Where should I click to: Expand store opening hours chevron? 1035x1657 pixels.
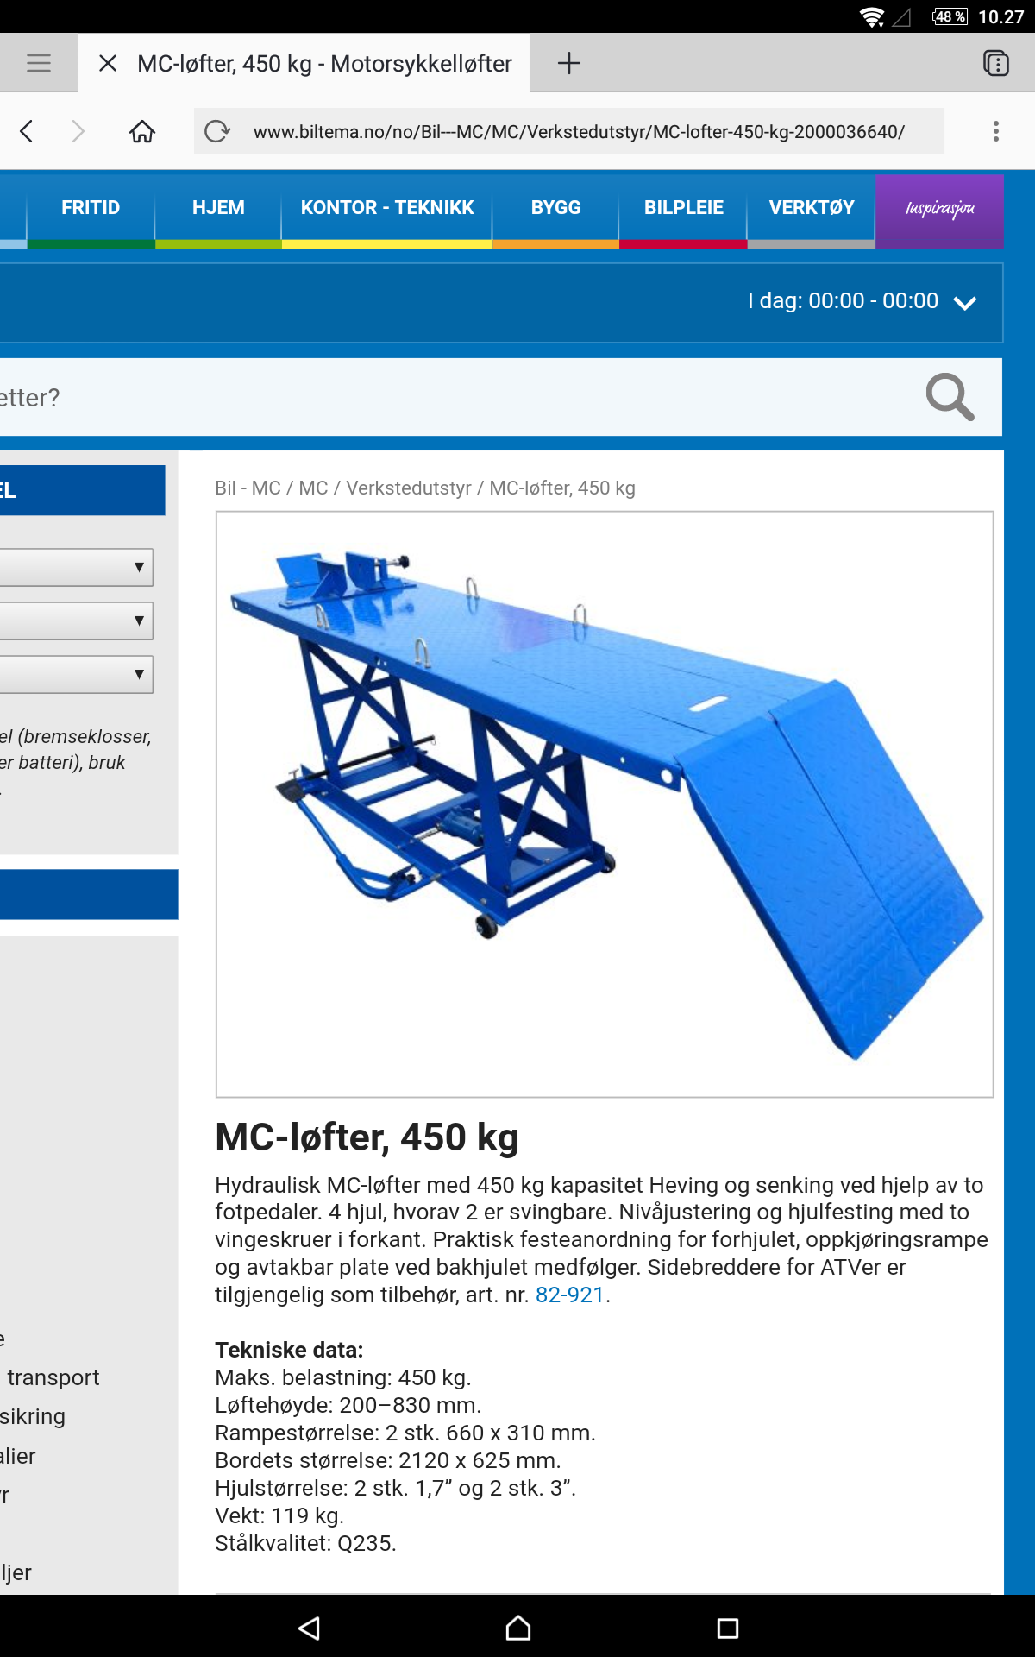964,302
